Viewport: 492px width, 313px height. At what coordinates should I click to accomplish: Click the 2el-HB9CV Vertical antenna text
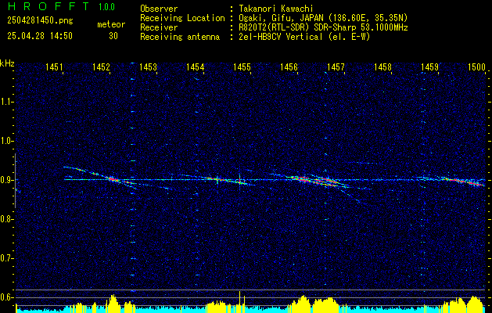[304, 37]
